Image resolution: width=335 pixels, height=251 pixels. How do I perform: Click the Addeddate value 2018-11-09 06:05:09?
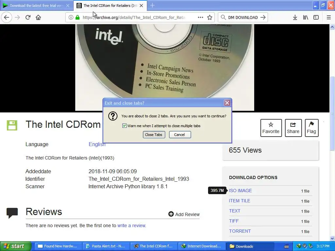coord(113,171)
